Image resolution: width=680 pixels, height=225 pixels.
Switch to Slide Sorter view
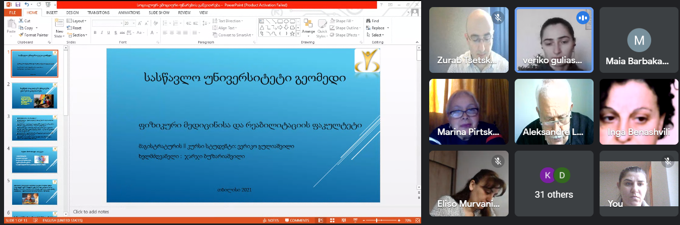click(x=332, y=220)
